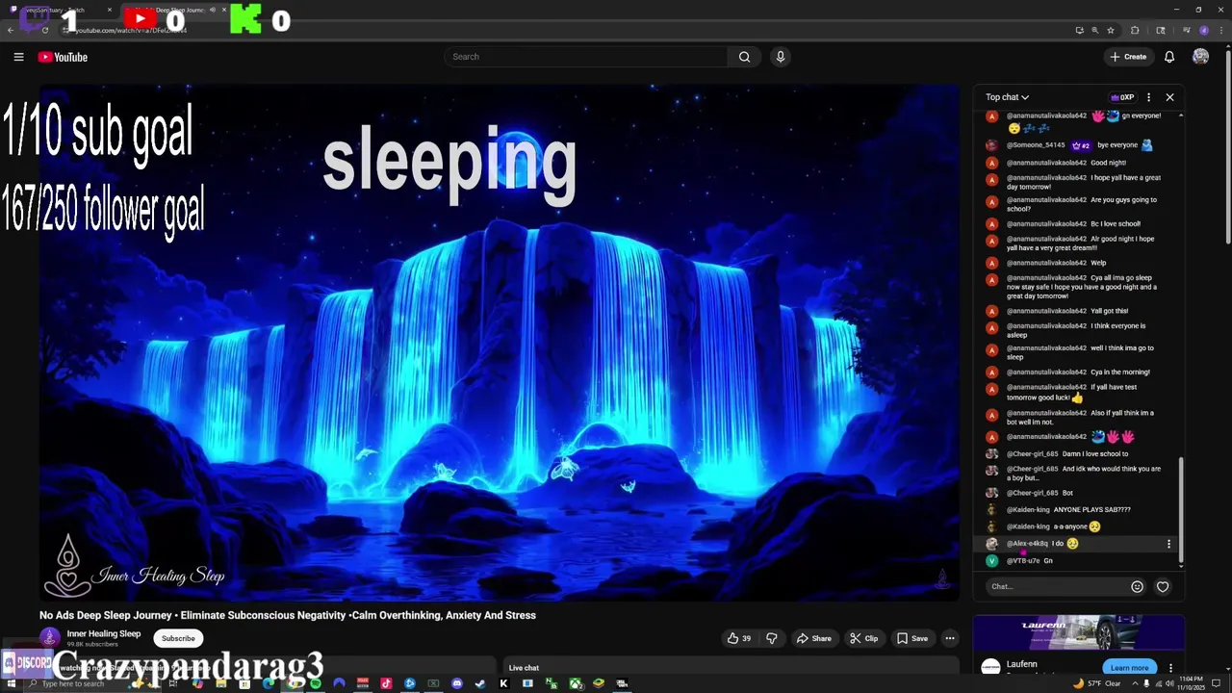Open browser three-dot settings menu
Screen dimensions: 1232x693
tap(1220, 30)
